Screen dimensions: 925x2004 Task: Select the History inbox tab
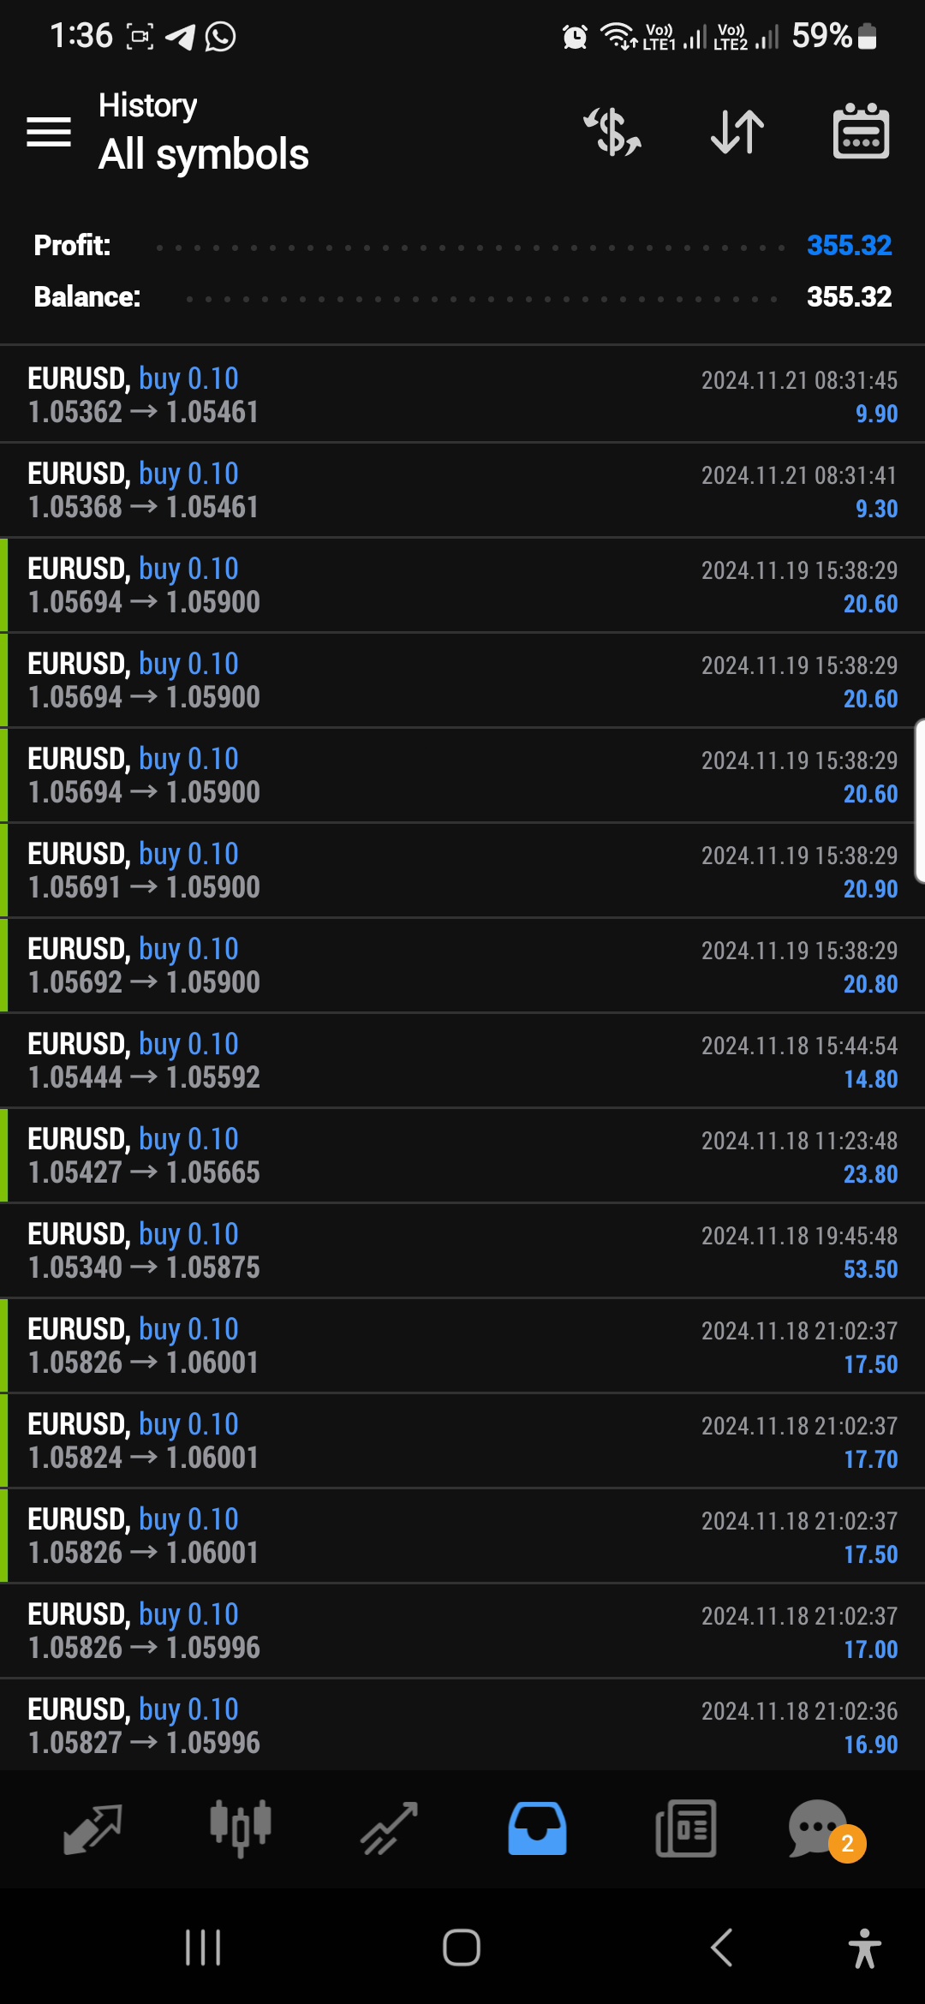click(x=537, y=1828)
